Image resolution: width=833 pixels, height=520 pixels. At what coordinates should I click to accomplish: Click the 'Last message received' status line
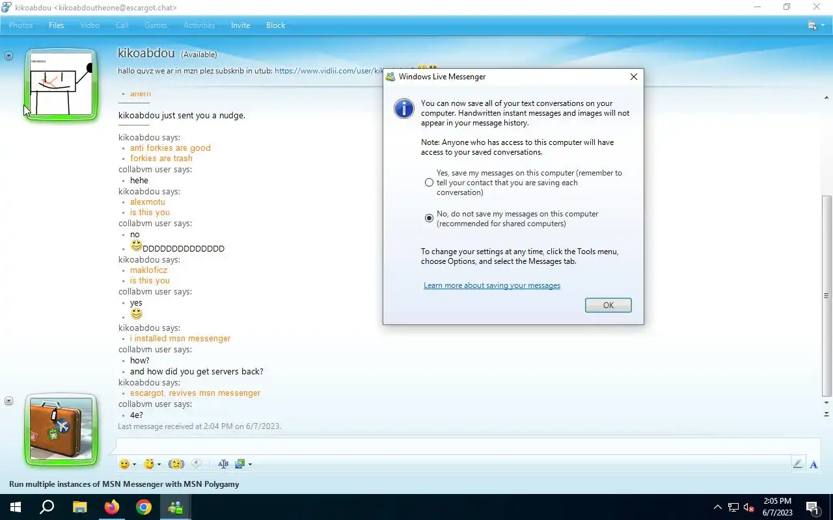click(x=199, y=426)
